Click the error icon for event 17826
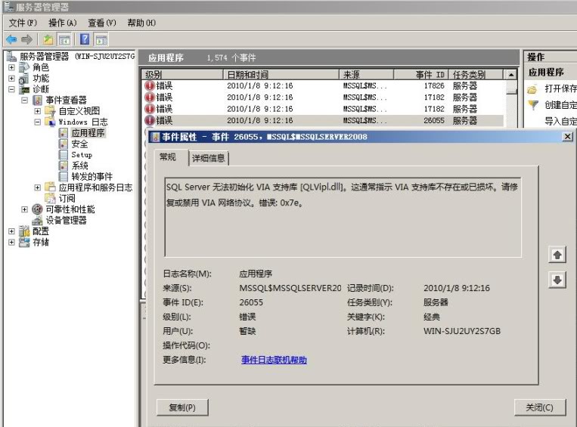Viewport: 577px width, 427px height. 150,85
